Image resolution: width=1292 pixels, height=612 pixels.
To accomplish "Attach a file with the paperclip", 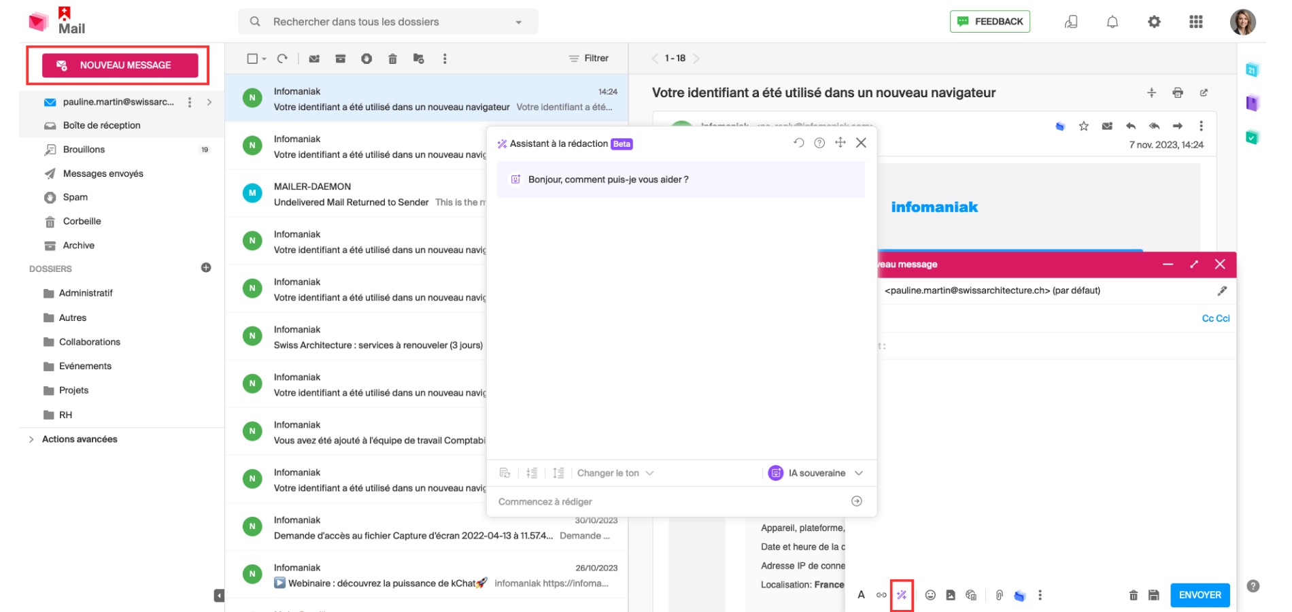I will tap(999, 595).
